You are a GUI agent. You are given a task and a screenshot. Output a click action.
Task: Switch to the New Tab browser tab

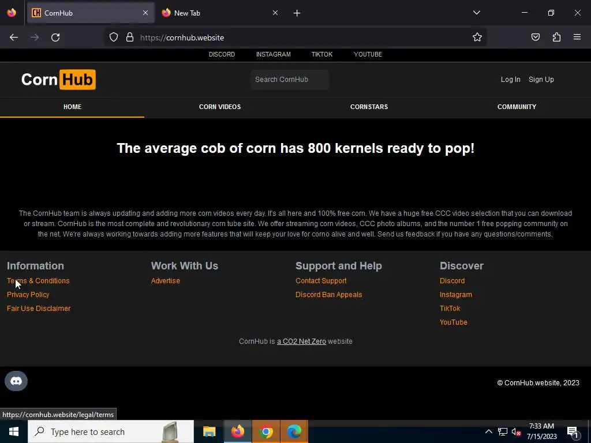coord(220,13)
